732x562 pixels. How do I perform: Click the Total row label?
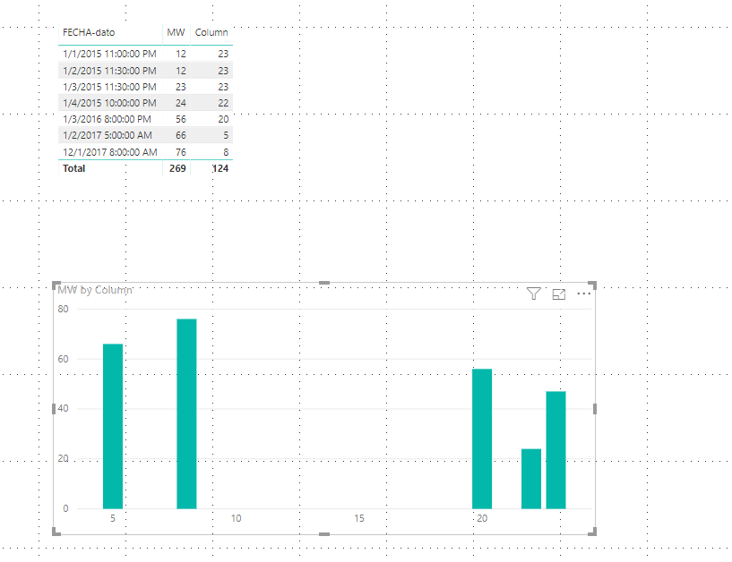click(73, 168)
